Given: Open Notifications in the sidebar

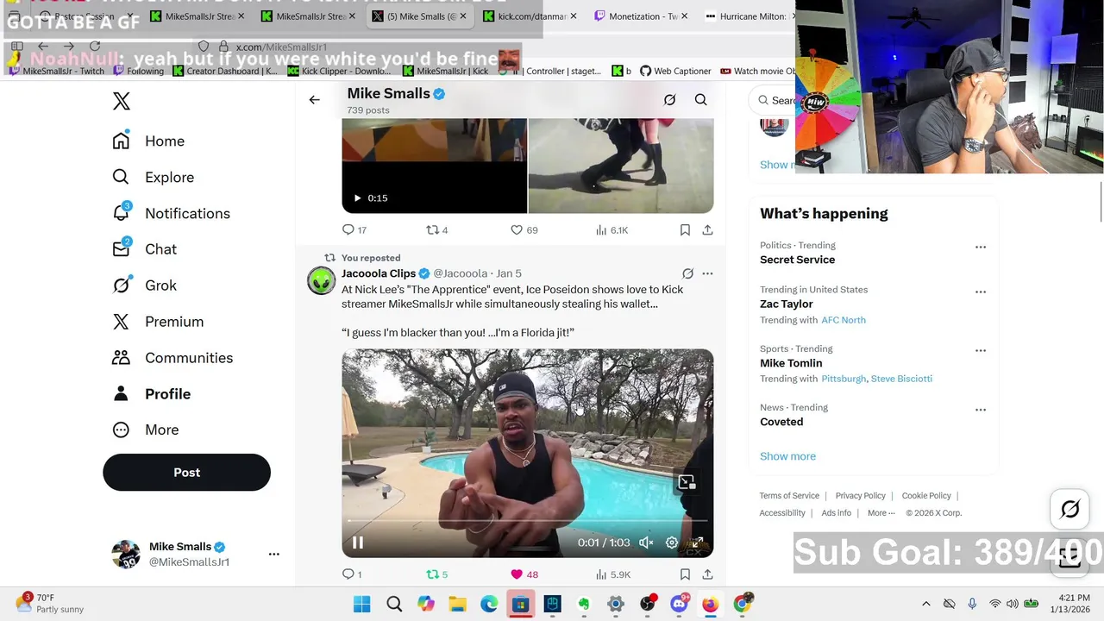Looking at the screenshot, I should [171, 213].
